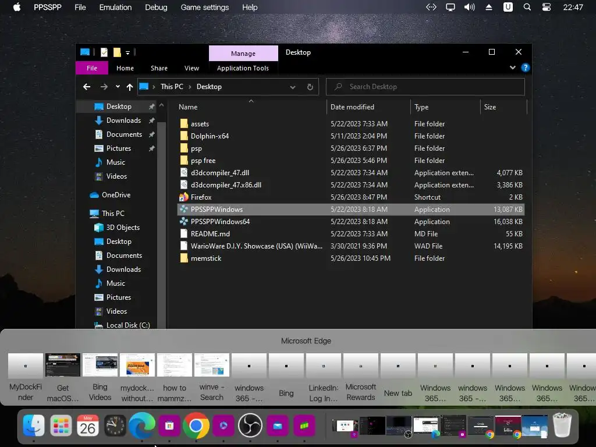Open the Application Tools tab
The width and height of the screenshot is (596, 447).
point(243,68)
